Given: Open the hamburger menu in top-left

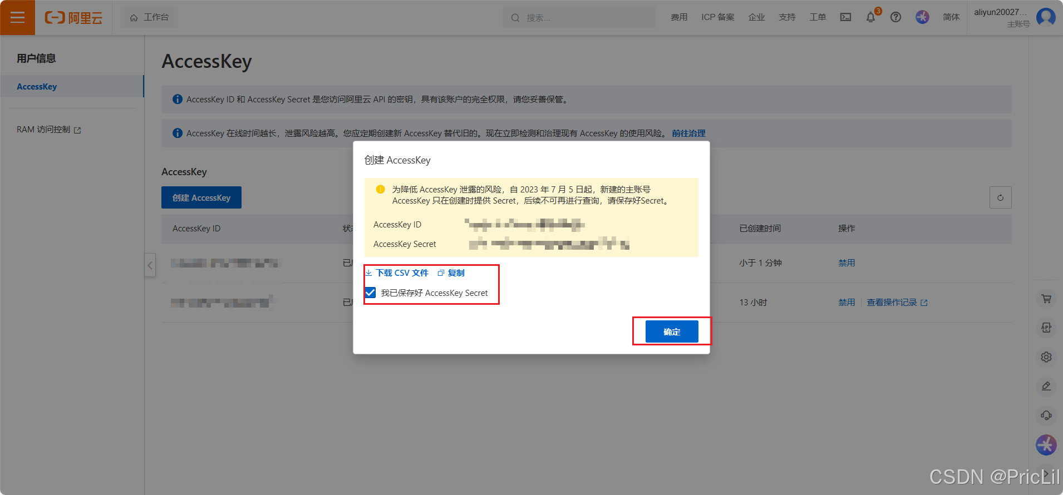Looking at the screenshot, I should [x=17, y=17].
